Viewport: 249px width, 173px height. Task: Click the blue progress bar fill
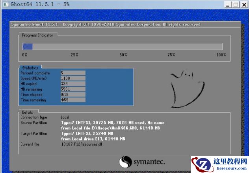[28, 47]
